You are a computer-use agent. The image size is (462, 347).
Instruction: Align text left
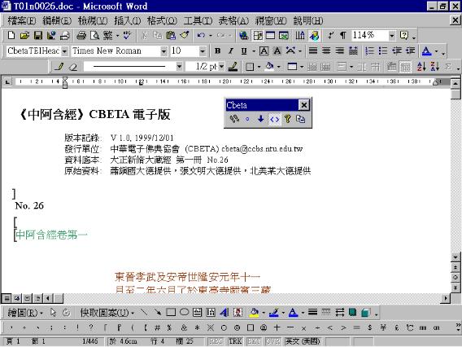pos(313,51)
